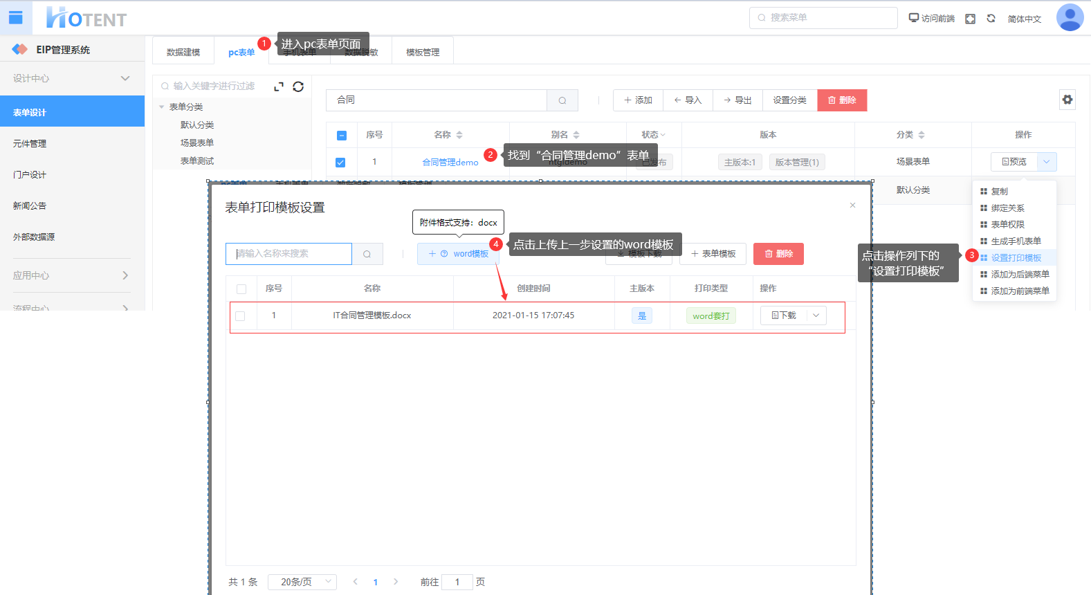Expand the category tree panel icon

tap(279, 86)
